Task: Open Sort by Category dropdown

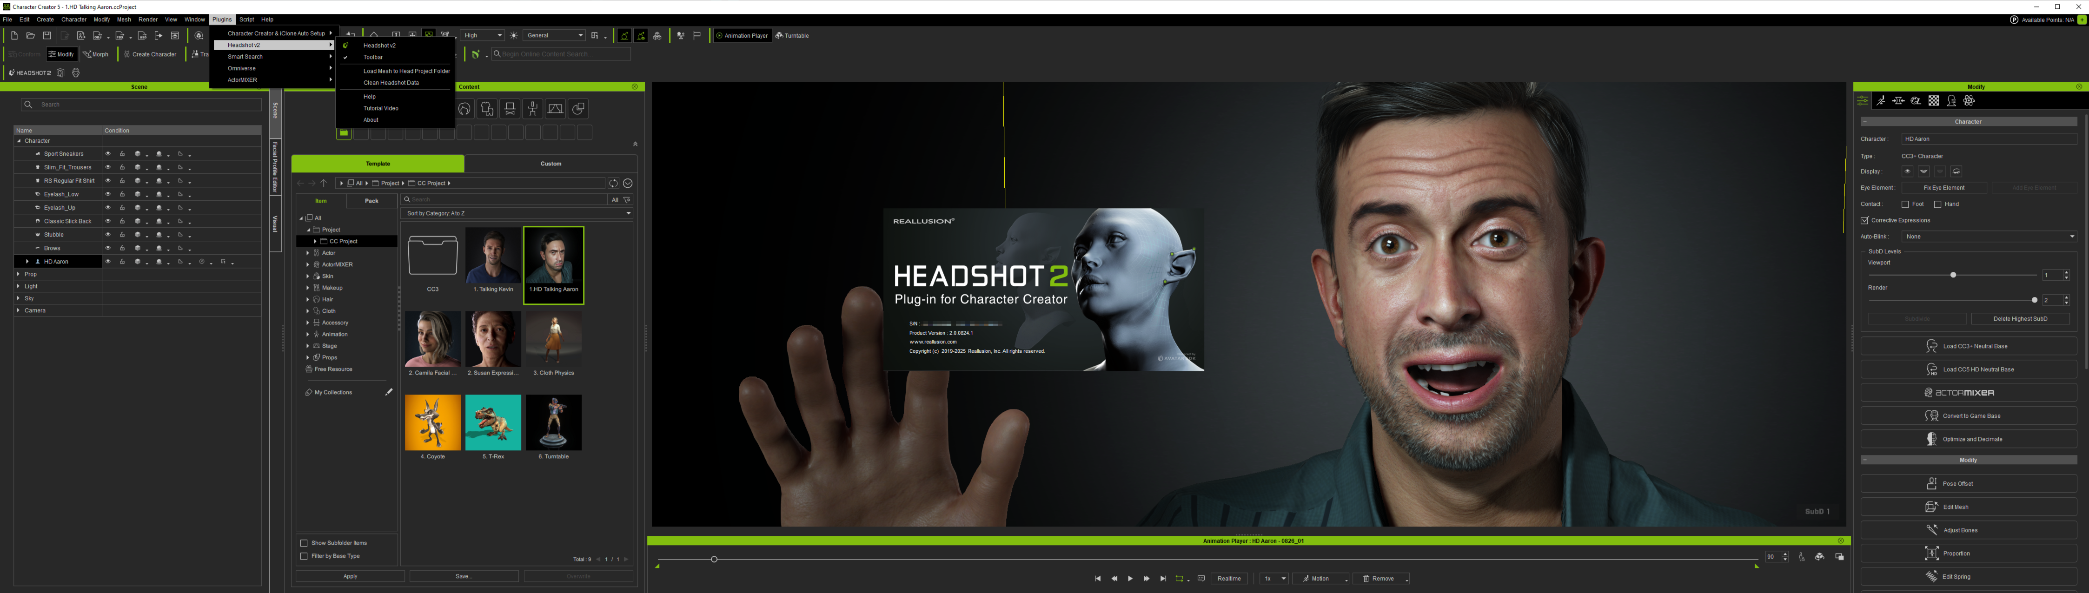Action: (x=517, y=213)
